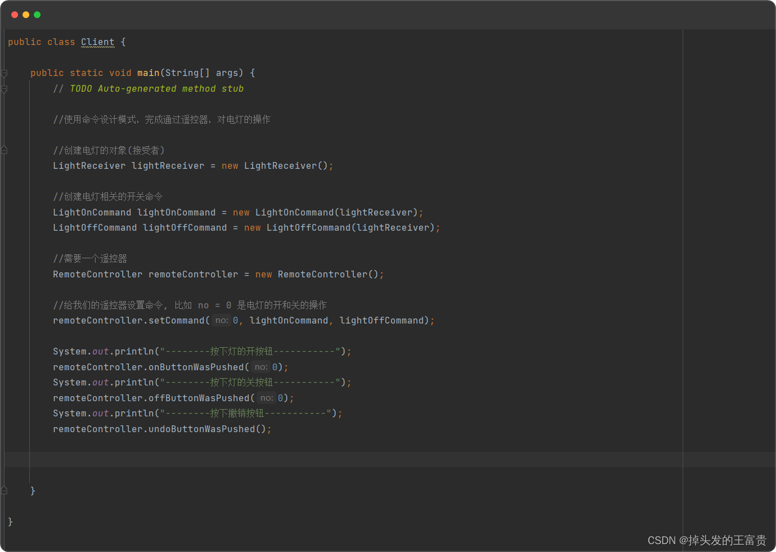The image size is (776, 552).
Task: Click the string "--------按下灯的关按钮-----------"
Action: pyautogui.click(x=250, y=382)
